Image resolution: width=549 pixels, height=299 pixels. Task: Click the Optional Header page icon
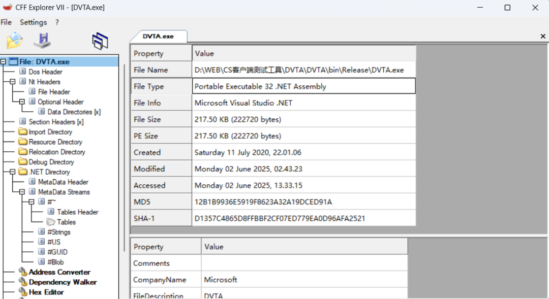[x=32, y=102]
